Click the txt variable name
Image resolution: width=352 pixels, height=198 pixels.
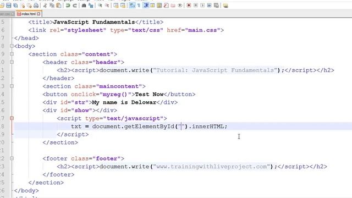pos(76,127)
